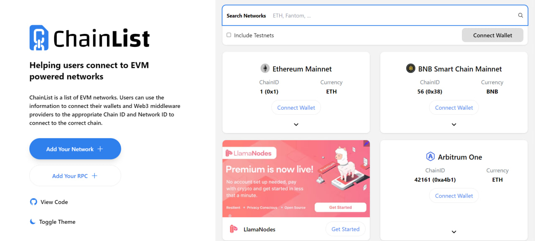The width and height of the screenshot is (535, 241).
Task: Connect wallet to BNB Smart Chain
Action: (454, 108)
